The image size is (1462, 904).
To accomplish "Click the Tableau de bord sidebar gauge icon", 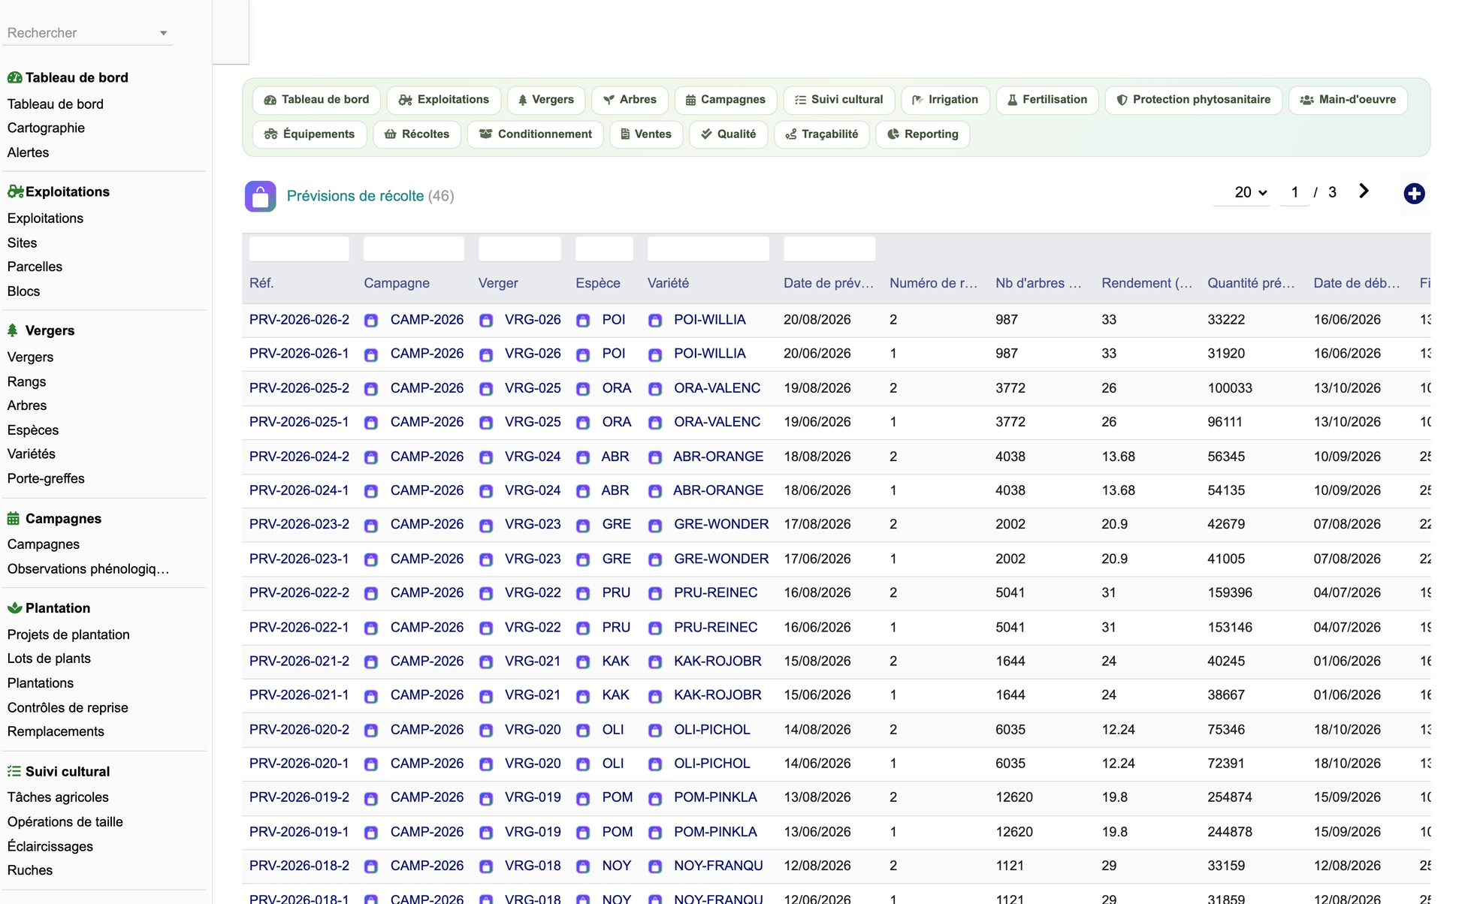I will [x=14, y=77].
